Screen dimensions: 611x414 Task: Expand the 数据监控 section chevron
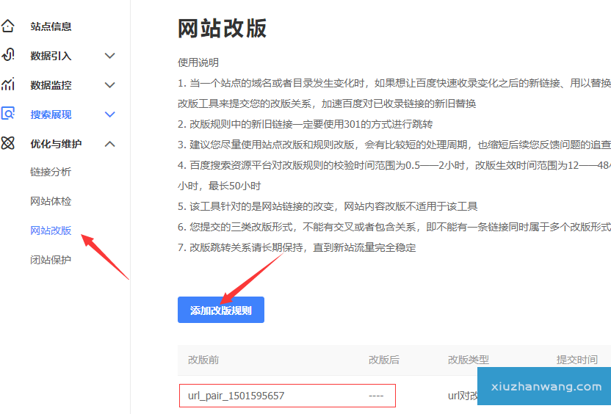pos(110,85)
